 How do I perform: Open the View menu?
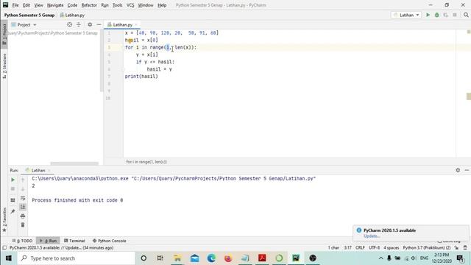[x=38, y=5]
